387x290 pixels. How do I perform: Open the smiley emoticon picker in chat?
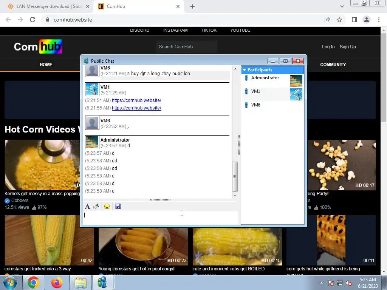pos(107,206)
